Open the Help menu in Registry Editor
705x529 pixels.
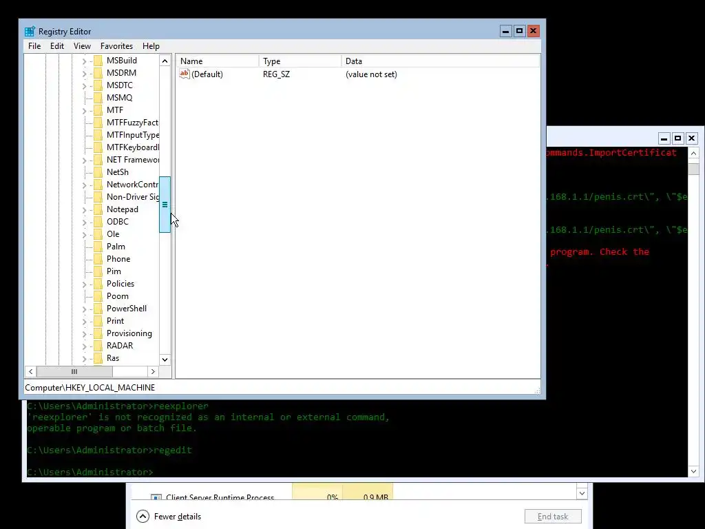[151, 46]
